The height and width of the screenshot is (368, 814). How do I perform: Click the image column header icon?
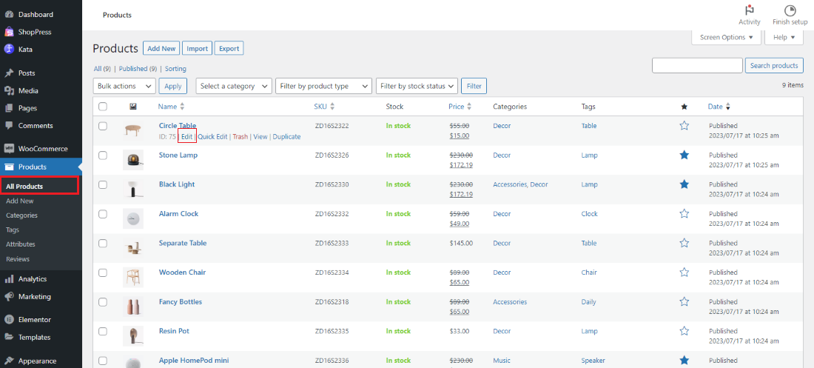pos(133,107)
